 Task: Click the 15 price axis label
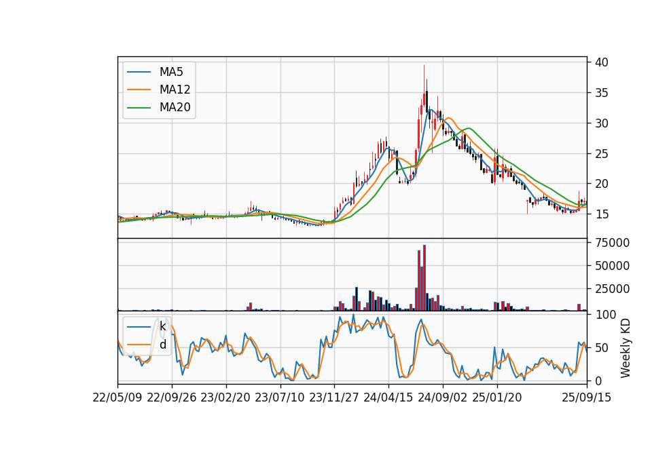(601, 214)
